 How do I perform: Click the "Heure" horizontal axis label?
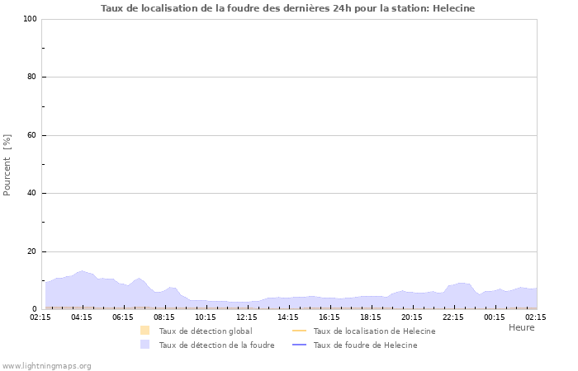pyautogui.click(x=521, y=327)
